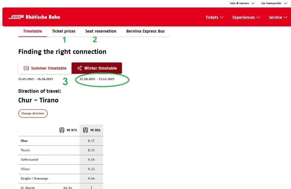Click the Rhätische Bahn brand name text
The height and width of the screenshot is (189, 291).
click(x=43, y=17)
